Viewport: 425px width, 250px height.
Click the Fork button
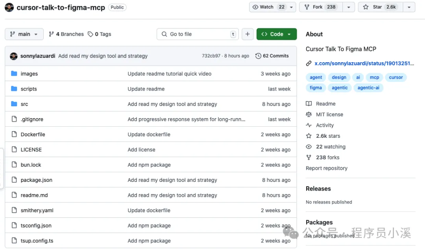coord(321,7)
